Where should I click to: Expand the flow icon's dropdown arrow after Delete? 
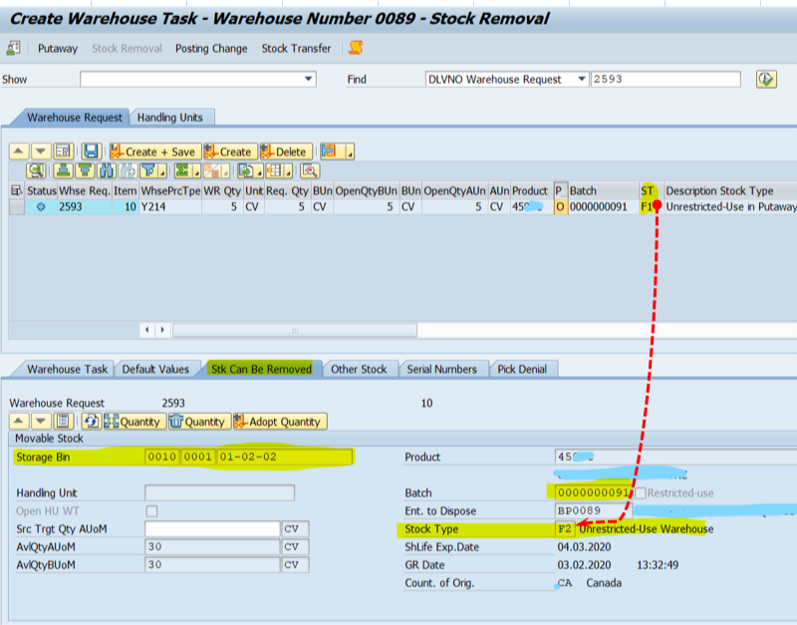pos(351,152)
